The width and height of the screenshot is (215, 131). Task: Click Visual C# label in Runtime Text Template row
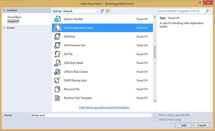point(142,98)
